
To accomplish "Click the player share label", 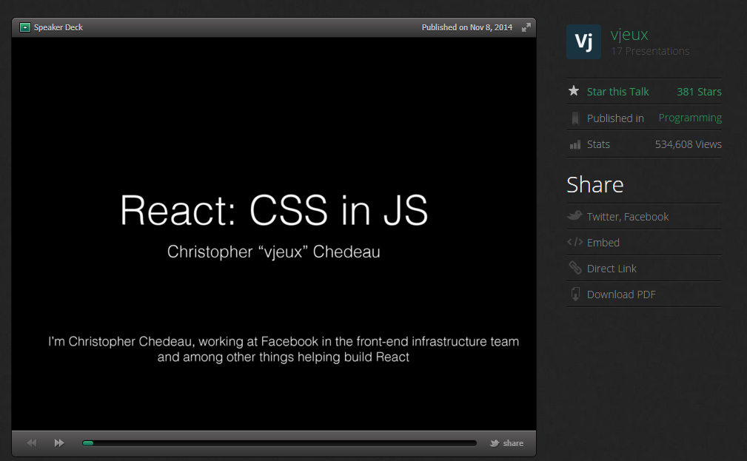I will pyautogui.click(x=513, y=443).
